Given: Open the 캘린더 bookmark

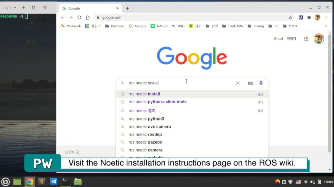Looking at the screenshot, I should click(93, 26).
